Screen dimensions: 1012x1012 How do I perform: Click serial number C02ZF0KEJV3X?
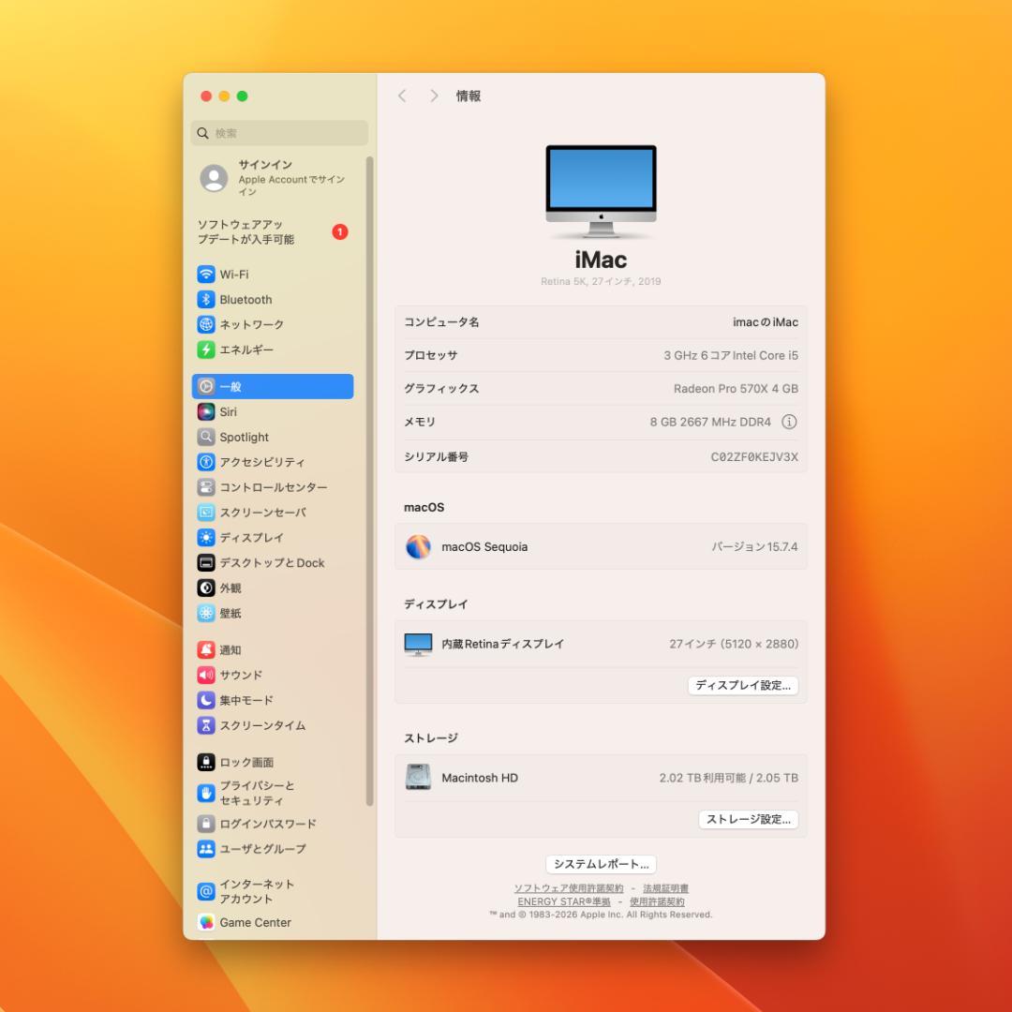tap(754, 457)
